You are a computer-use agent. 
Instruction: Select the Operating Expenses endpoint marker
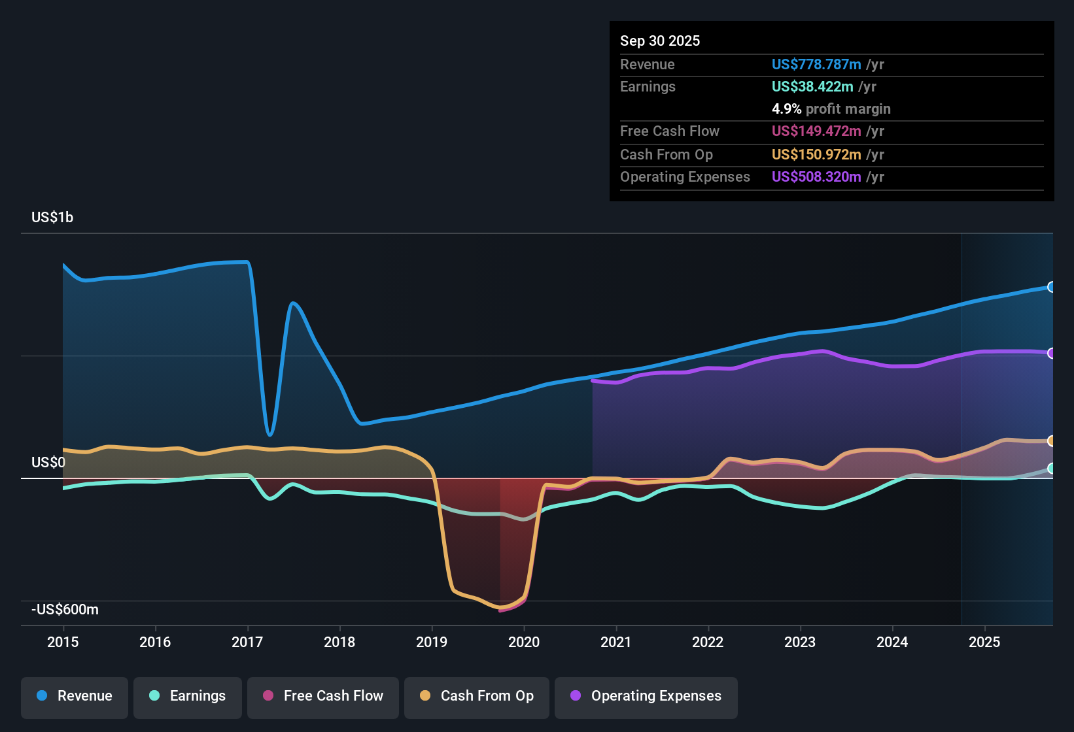point(1052,354)
